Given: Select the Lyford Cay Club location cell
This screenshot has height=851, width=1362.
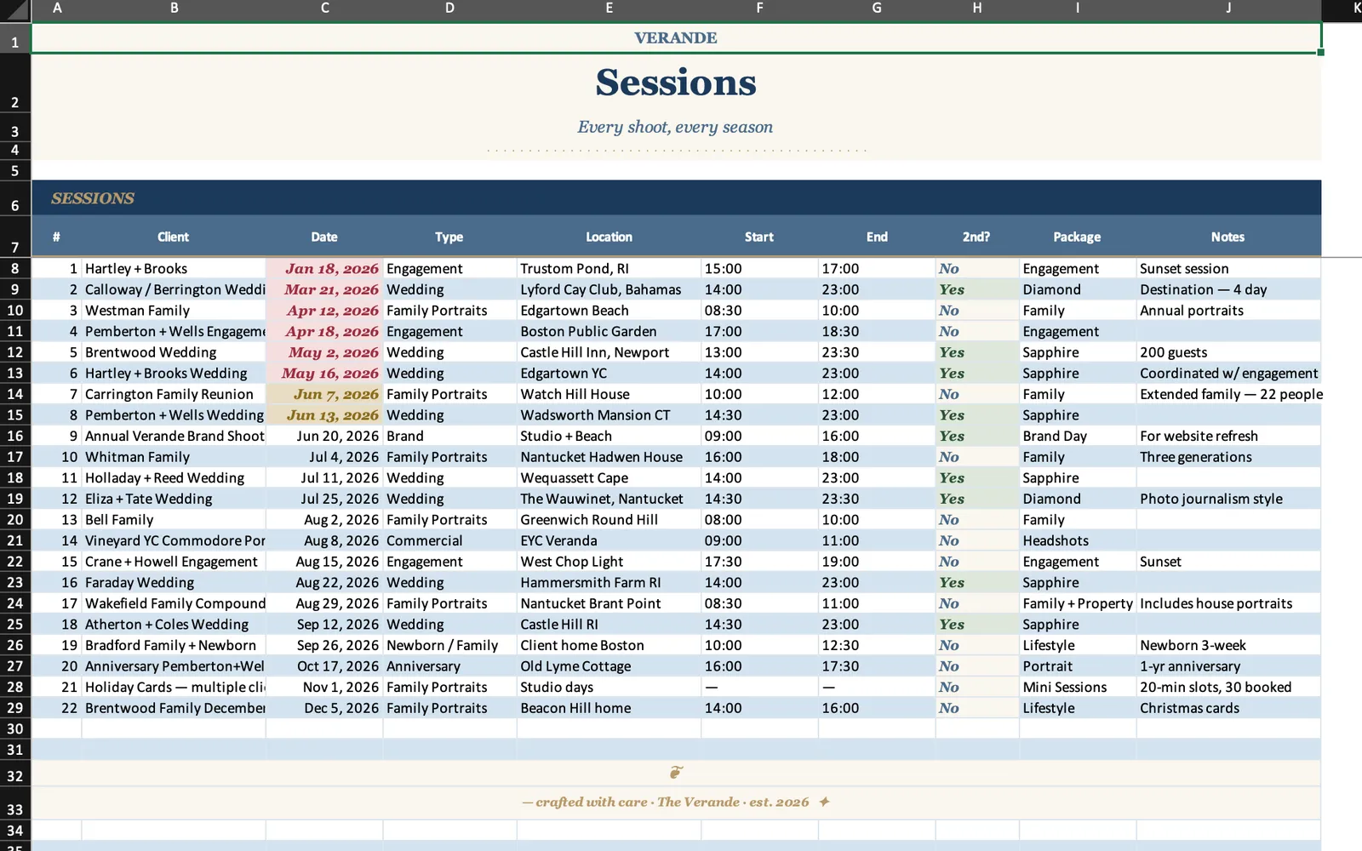Looking at the screenshot, I should pos(609,289).
